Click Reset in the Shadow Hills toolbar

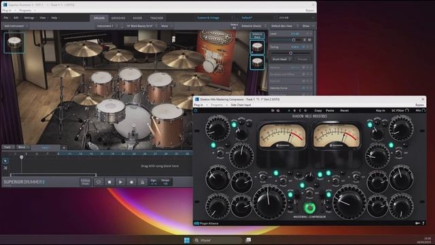pyautogui.click(x=345, y=110)
